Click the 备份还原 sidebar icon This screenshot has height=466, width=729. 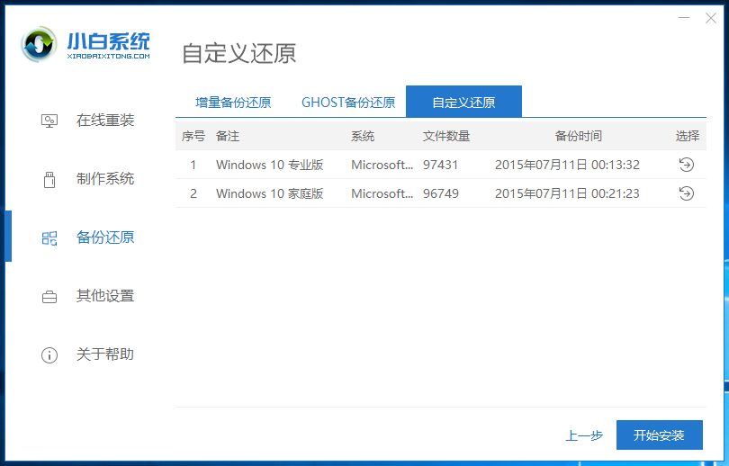point(49,237)
